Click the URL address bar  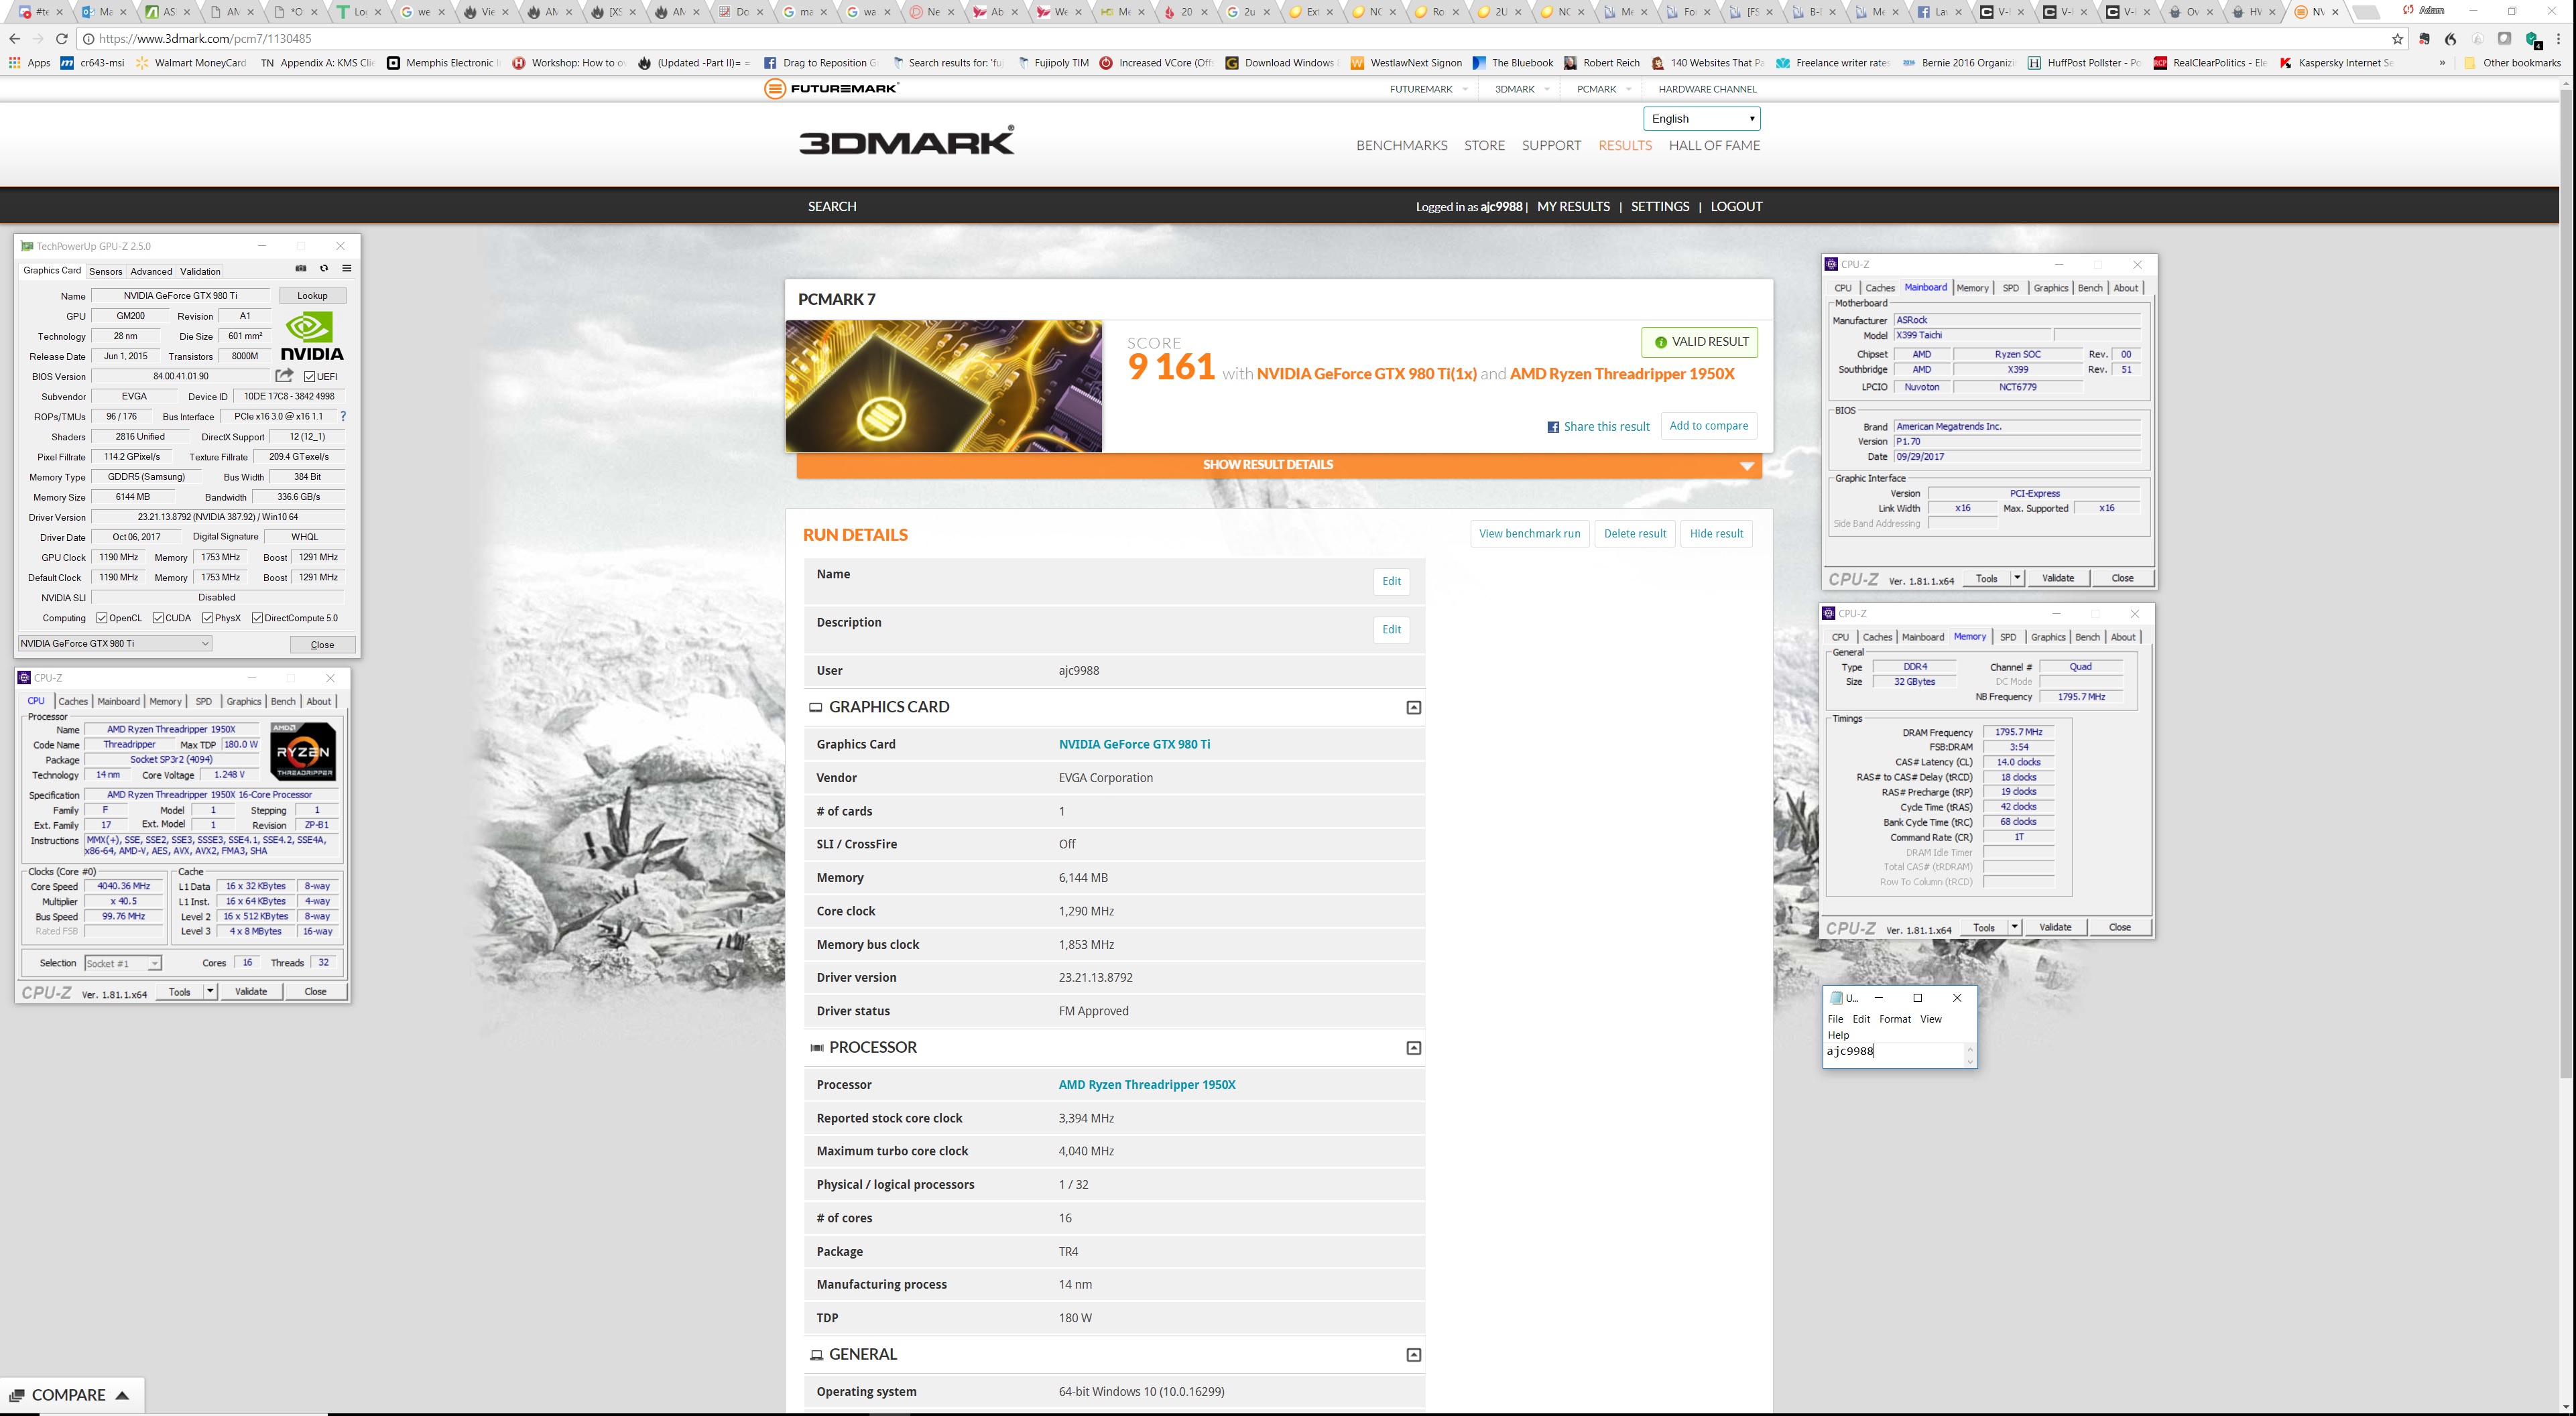coord(1240,39)
